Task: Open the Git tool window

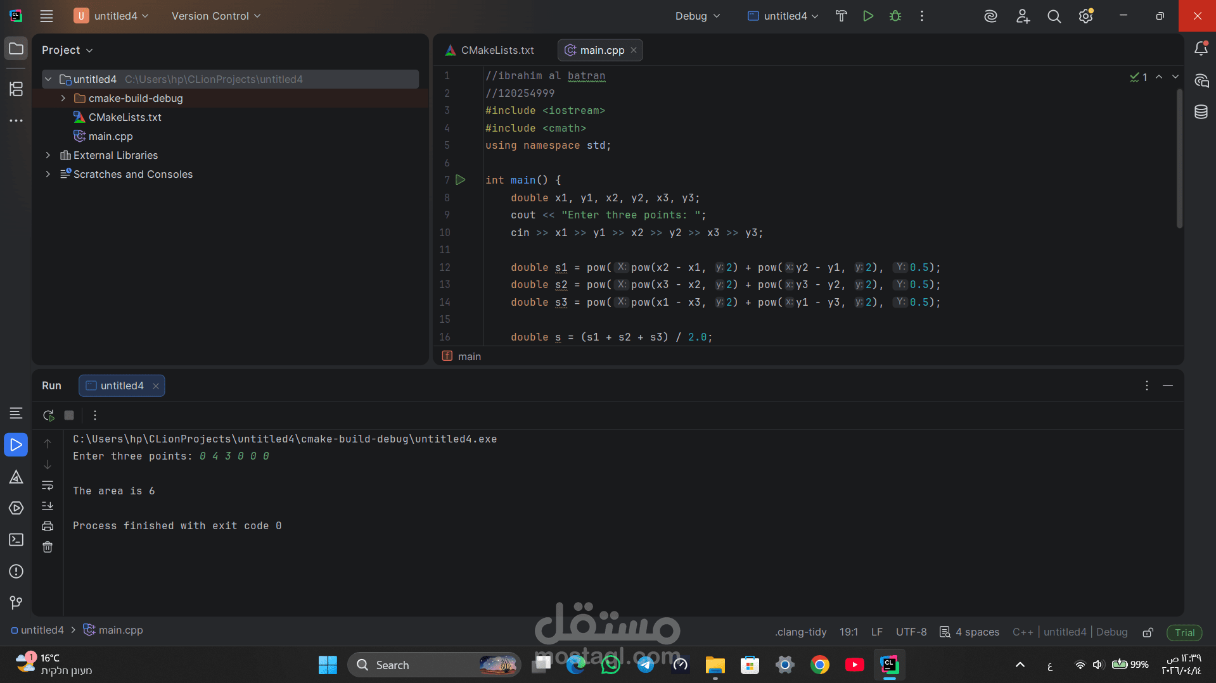Action: point(16,603)
